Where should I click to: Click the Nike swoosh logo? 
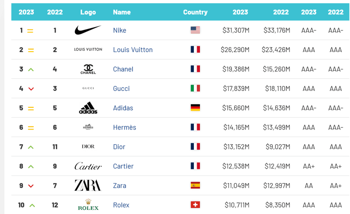(x=88, y=30)
